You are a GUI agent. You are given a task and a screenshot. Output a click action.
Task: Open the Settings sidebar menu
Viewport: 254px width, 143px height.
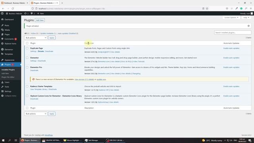[8, 91]
